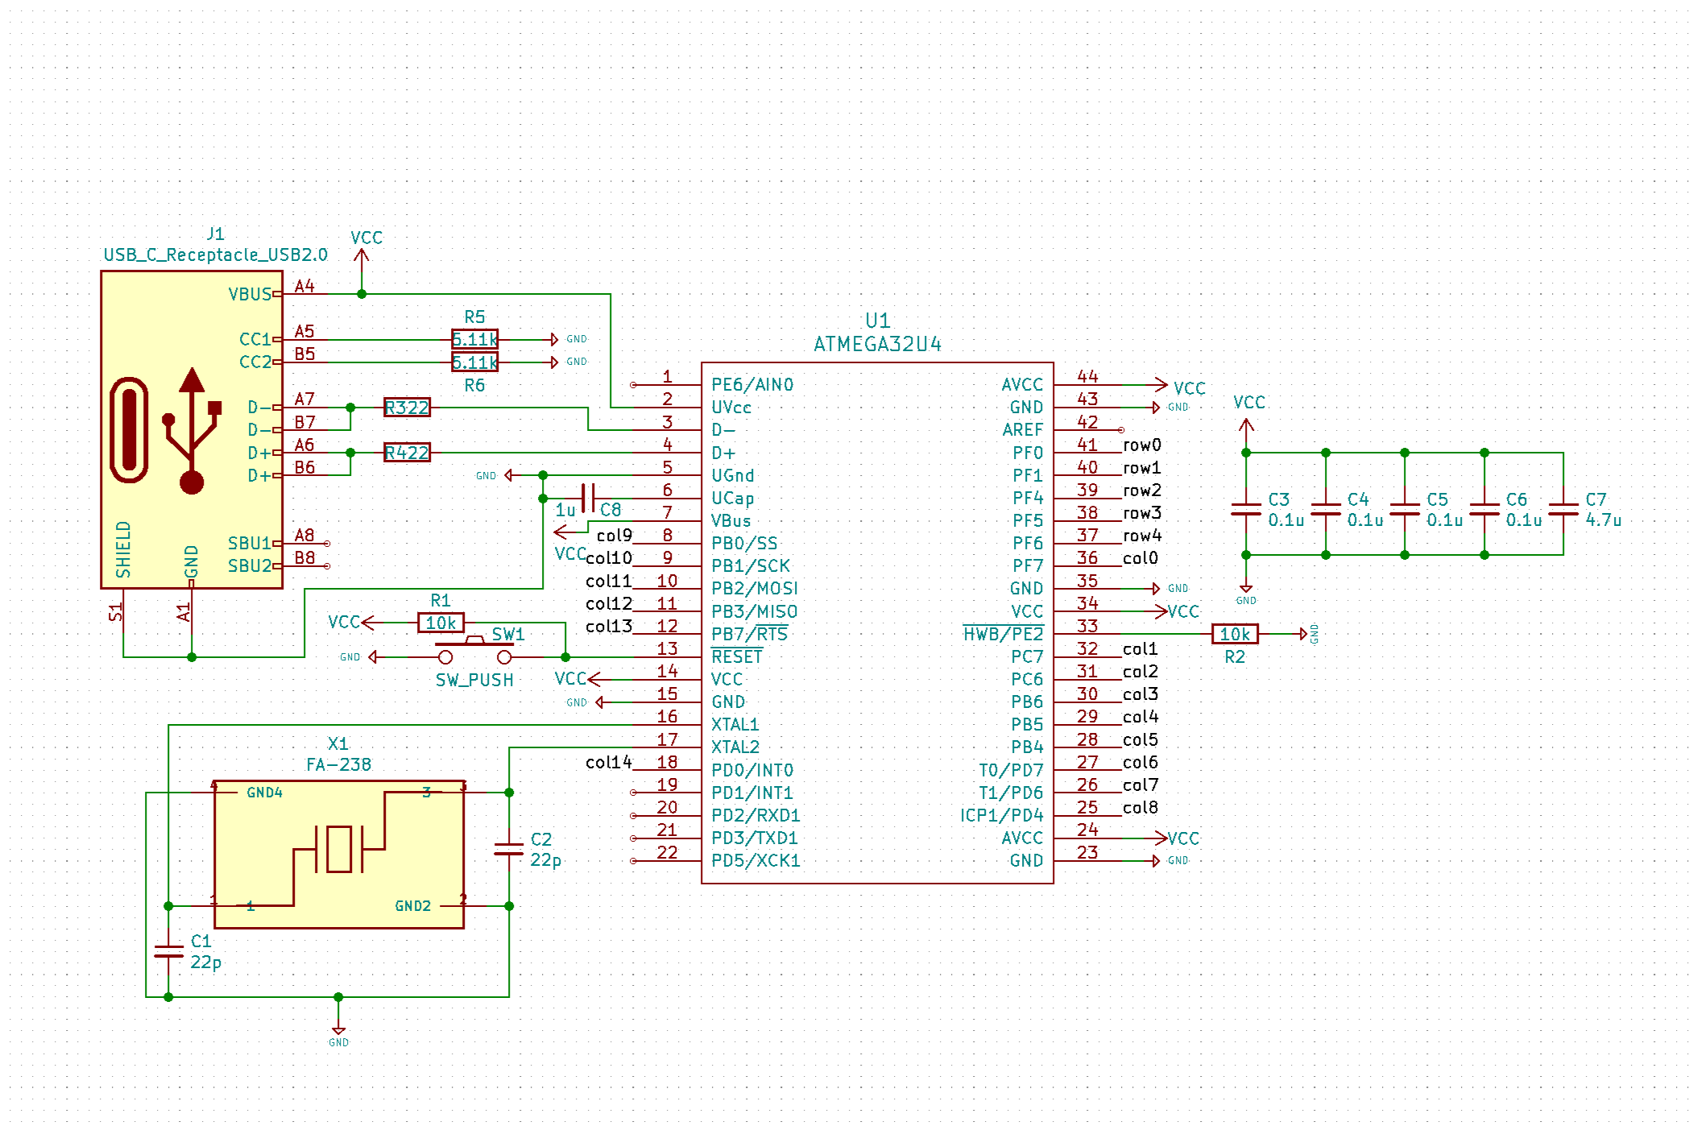Select the 10k resistor R2 on HWB pin
1689x1126 pixels.
[1234, 634]
